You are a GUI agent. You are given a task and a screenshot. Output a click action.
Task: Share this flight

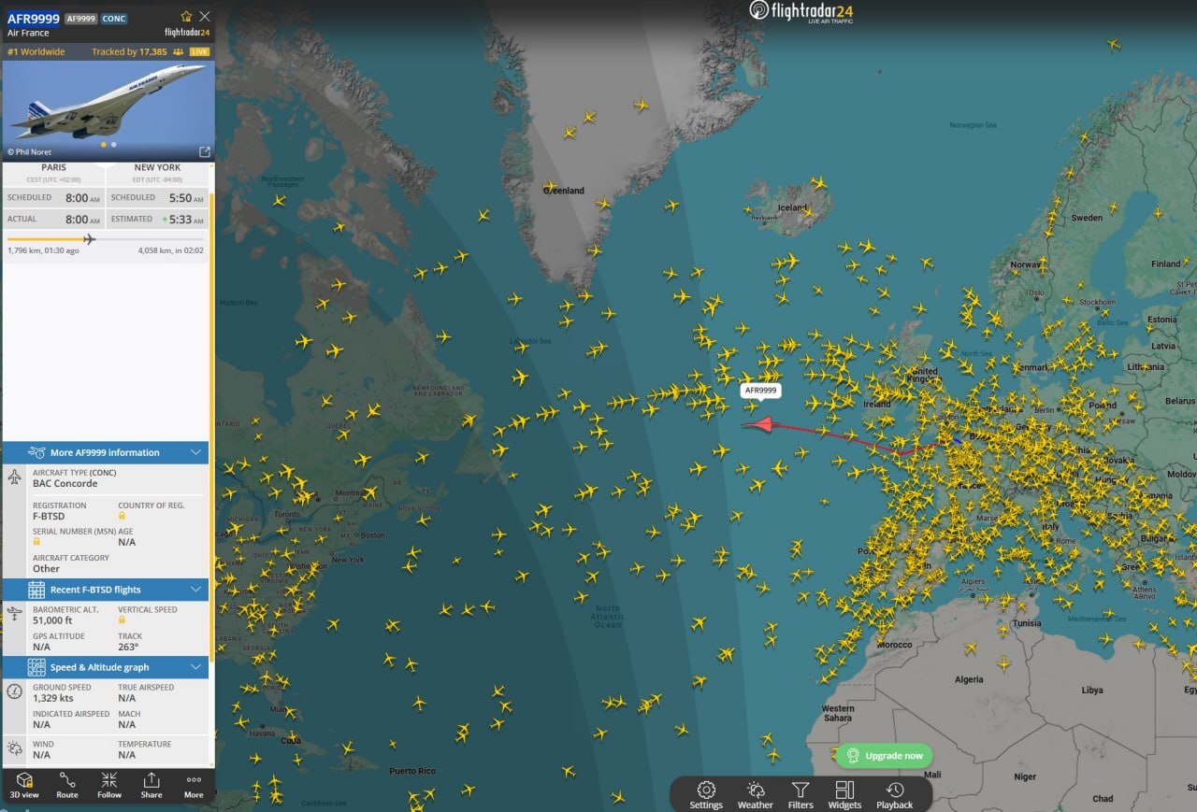click(151, 785)
